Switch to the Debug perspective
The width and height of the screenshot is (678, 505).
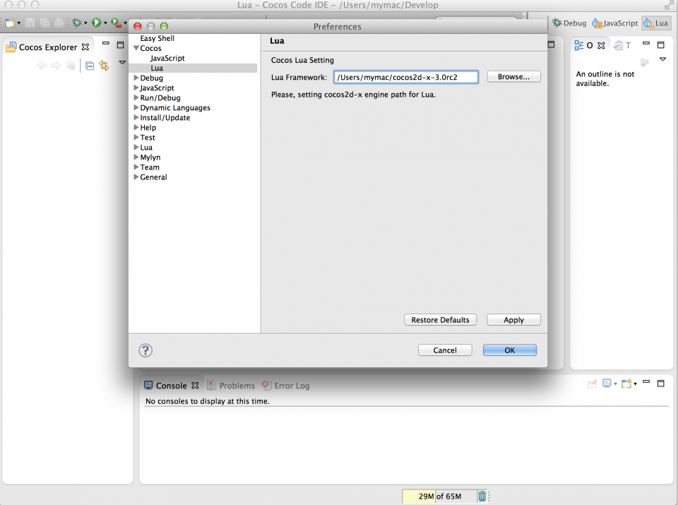tap(569, 23)
